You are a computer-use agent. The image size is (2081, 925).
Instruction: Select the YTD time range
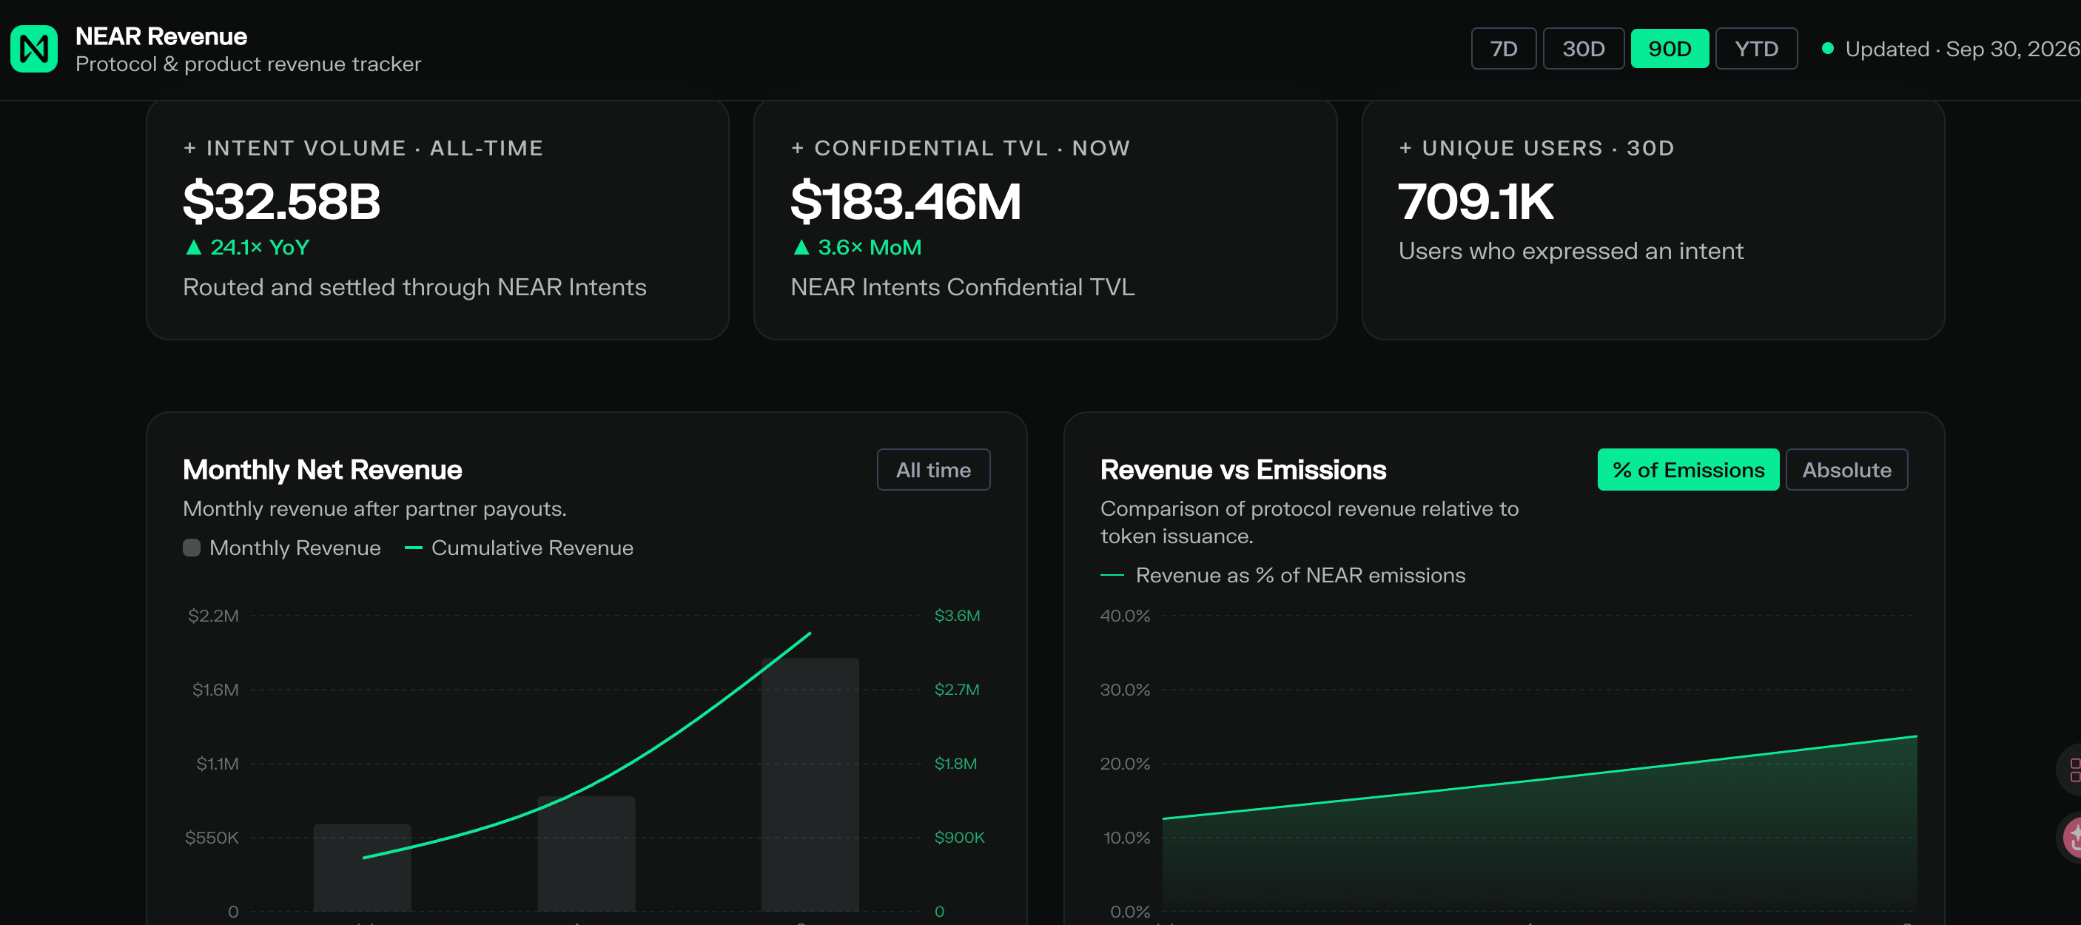(1756, 49)
